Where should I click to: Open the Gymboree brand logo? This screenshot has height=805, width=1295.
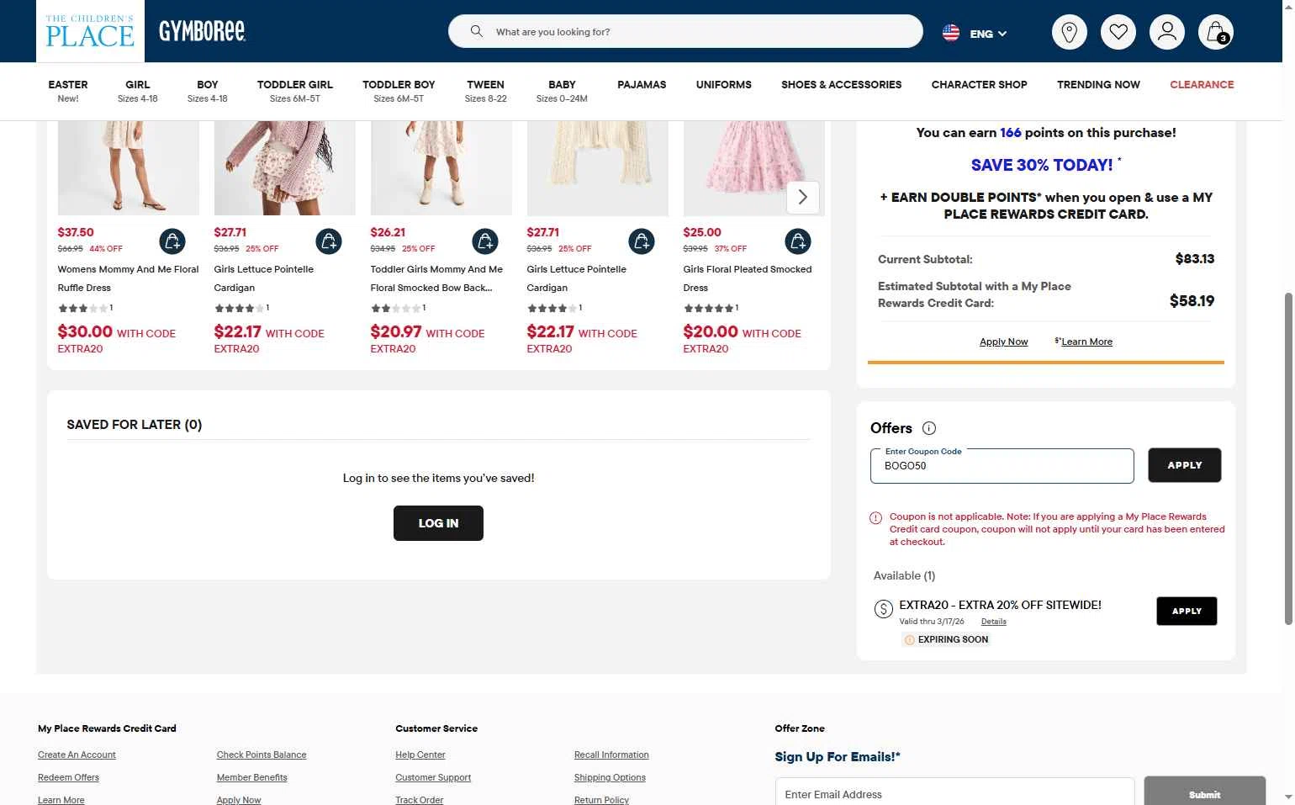pos(202,31)
